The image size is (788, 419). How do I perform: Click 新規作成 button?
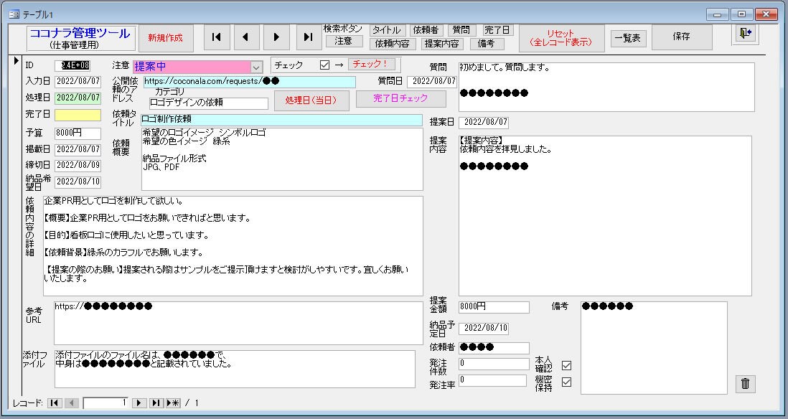pos(165,38)
